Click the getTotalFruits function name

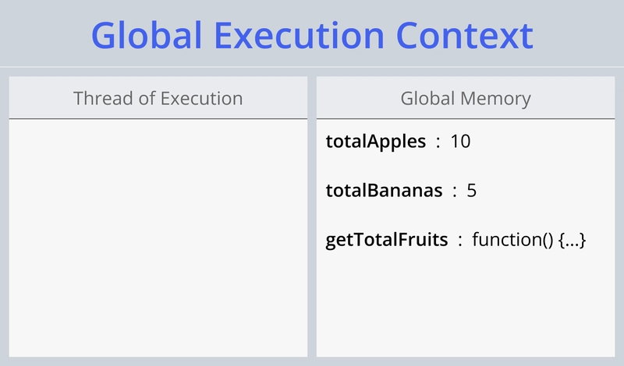[x=387, y=240]
